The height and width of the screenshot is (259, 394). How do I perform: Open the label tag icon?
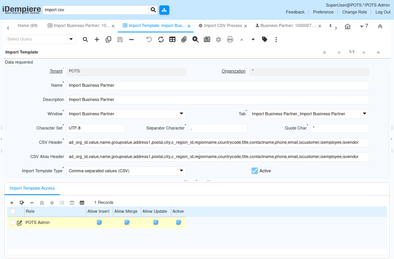(x=265, y=39)
